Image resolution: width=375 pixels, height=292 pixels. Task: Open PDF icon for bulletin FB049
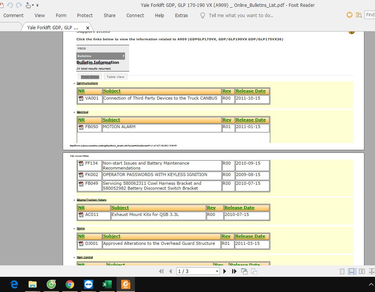81,184
